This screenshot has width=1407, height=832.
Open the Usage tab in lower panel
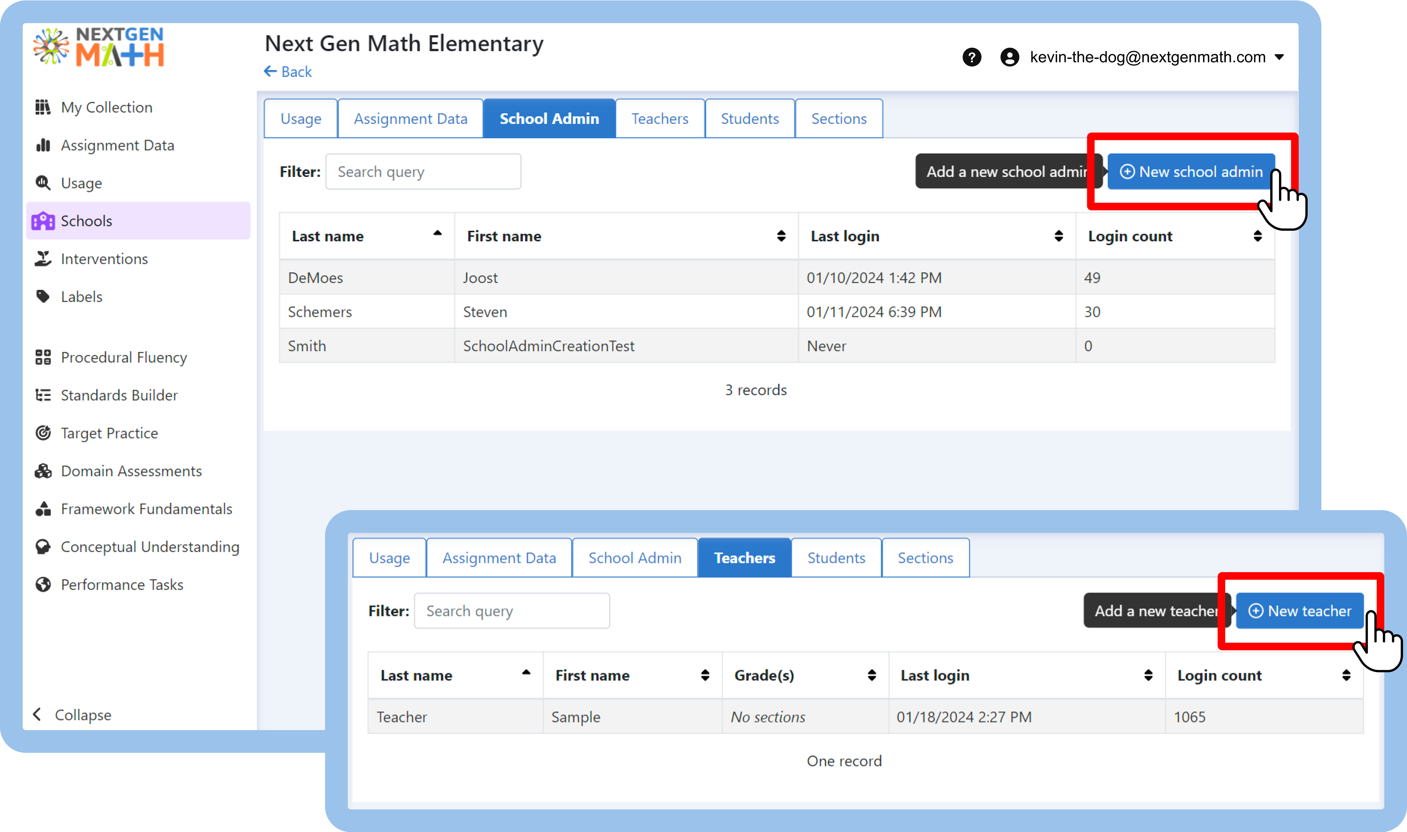tap(389, 558)
